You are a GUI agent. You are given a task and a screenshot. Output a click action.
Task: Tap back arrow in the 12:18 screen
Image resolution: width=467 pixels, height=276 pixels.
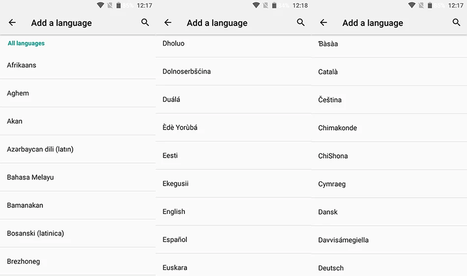tap(168, 23)
